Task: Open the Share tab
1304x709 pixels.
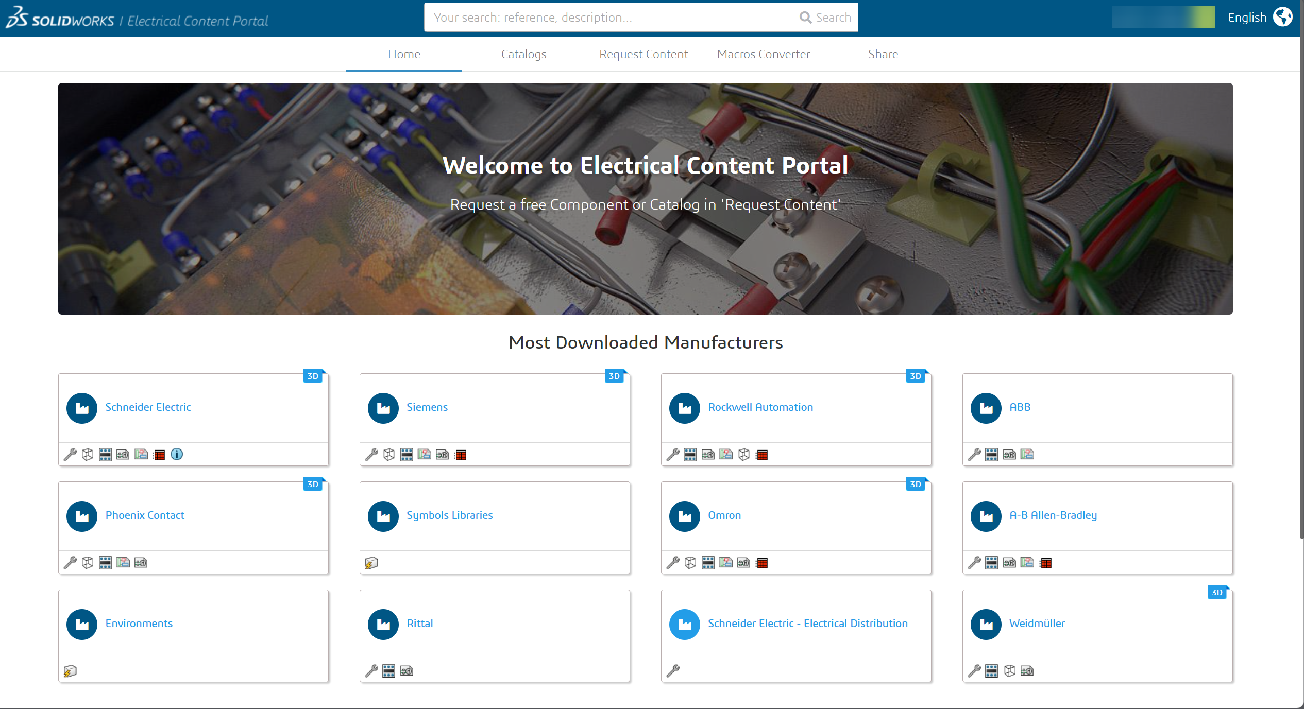Action: tap(883, 54)
